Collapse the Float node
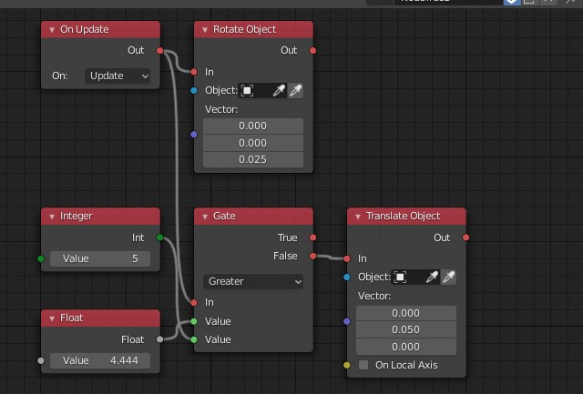 point(52,318)
